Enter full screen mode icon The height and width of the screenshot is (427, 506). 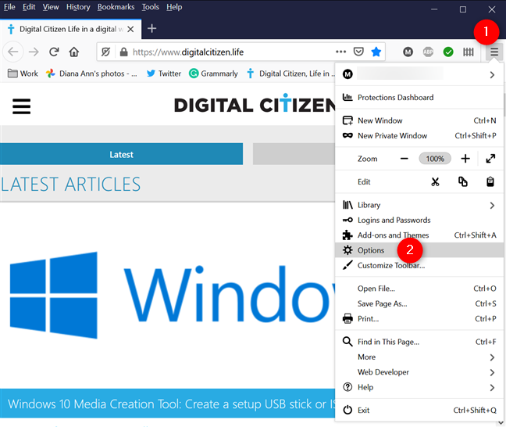490,159
